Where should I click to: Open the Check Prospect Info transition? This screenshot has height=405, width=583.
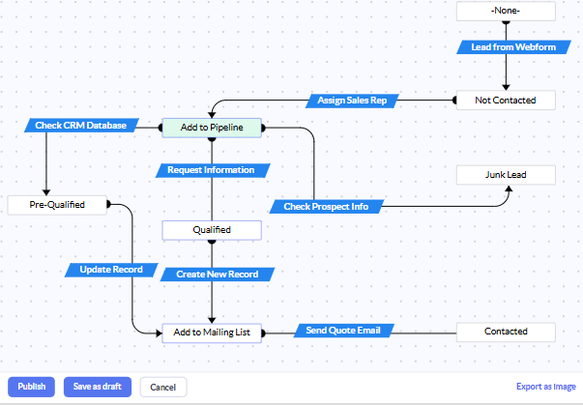click(x=326, y=207)
